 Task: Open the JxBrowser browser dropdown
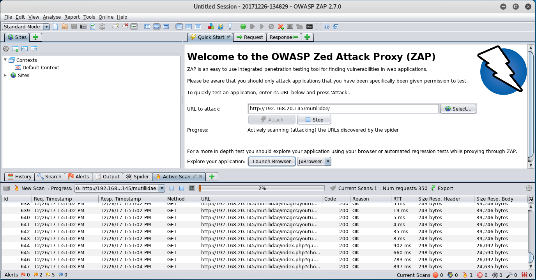coord(314,161)
